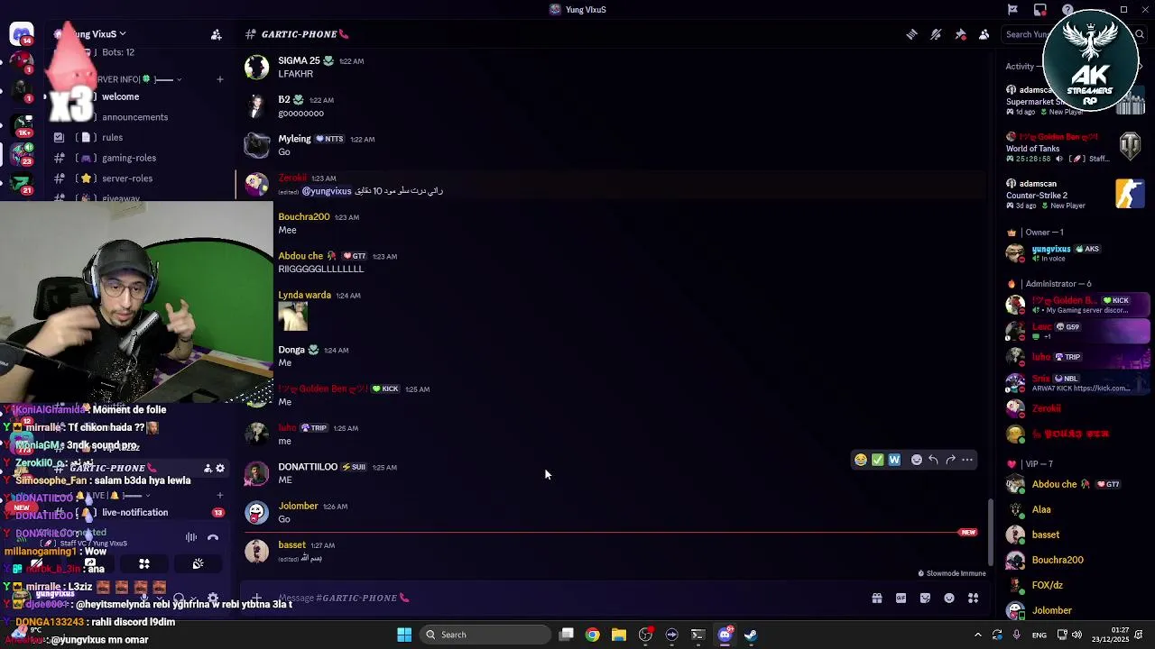Open File Explorer from taskbar
This screenshot has height=649, width=1155.
pyautogui.click(x=618, y=635)
